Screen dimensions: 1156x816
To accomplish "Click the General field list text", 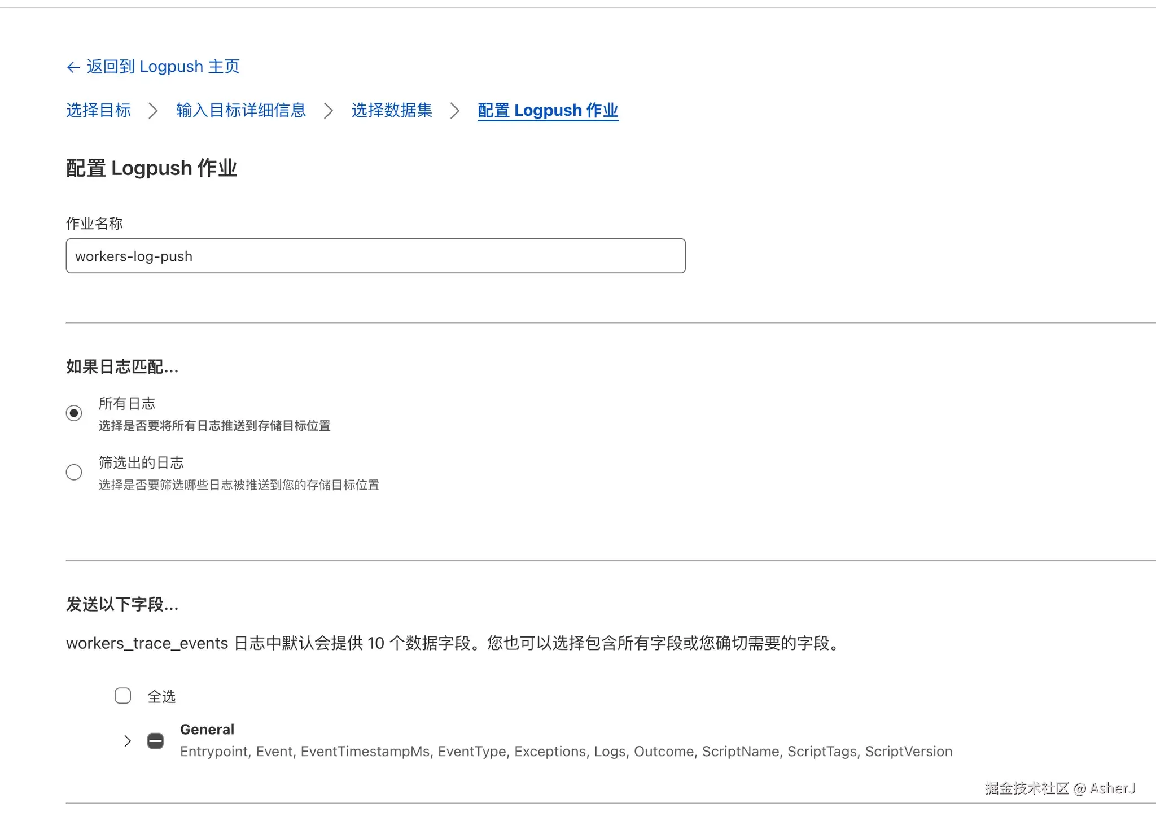I will click(x=566, y=752).
